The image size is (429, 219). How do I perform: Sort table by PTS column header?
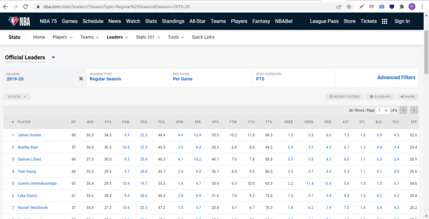(108, 122)
